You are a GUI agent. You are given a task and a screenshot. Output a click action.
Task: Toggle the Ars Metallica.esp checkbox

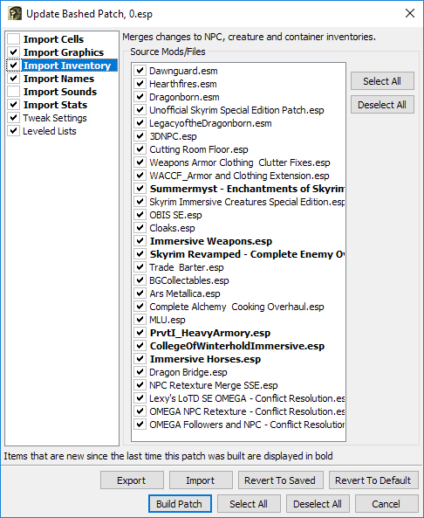140,294
